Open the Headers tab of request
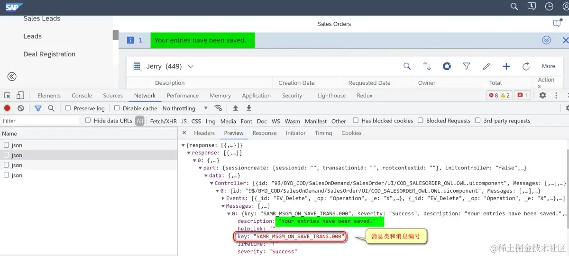 (204, 133)
